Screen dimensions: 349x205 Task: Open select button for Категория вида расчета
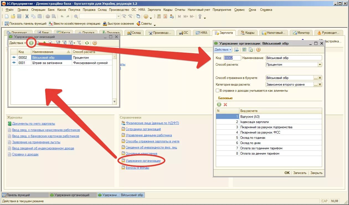[315, 84]
